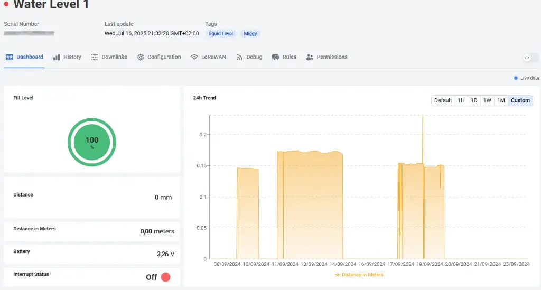The width and height of the screenshot is (541, 290).
Task: Click the Miggy tag
Action: tap(250, 33)
